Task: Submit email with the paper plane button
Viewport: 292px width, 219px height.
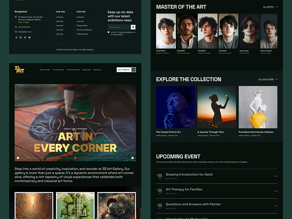Action: coord(133,27)
